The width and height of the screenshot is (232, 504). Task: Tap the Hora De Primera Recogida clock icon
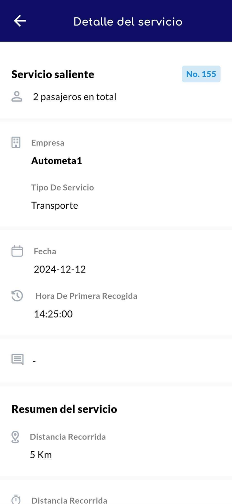point(16,296)
